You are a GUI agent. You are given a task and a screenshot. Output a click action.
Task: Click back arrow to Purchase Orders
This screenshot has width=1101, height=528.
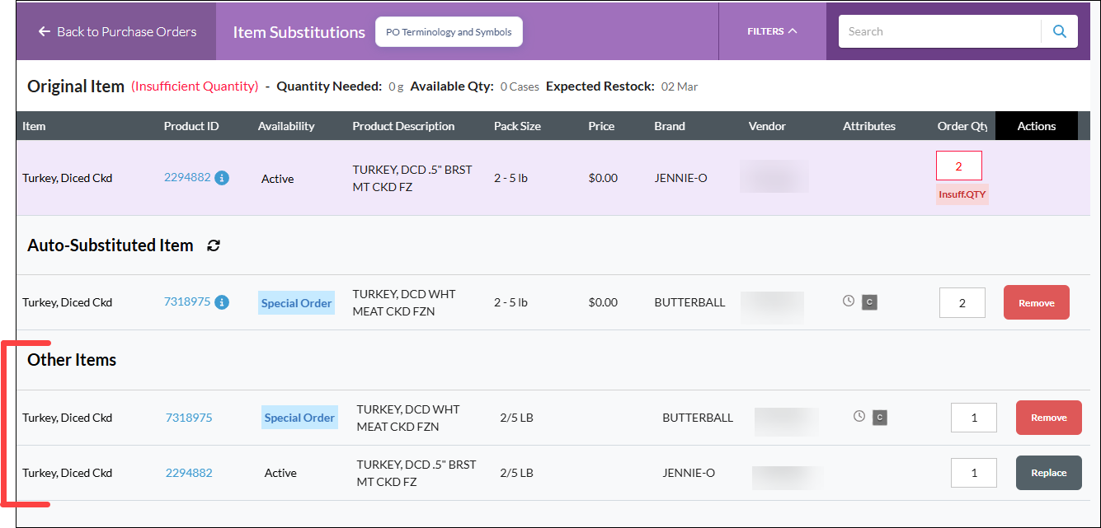pos(45,31)
